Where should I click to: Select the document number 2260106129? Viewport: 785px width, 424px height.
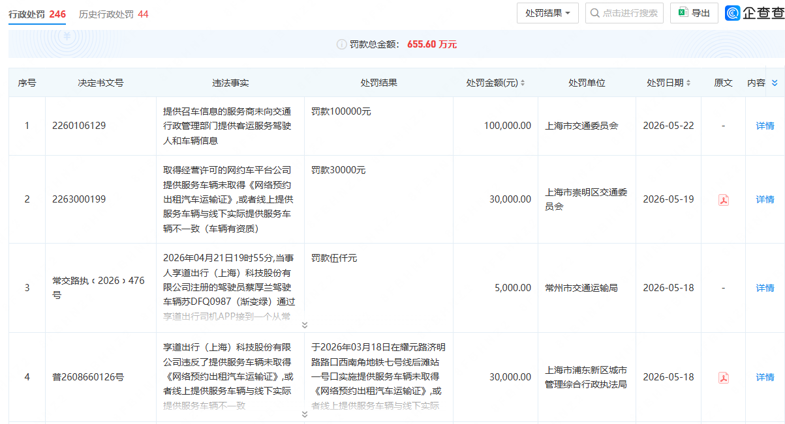[79, 126]
